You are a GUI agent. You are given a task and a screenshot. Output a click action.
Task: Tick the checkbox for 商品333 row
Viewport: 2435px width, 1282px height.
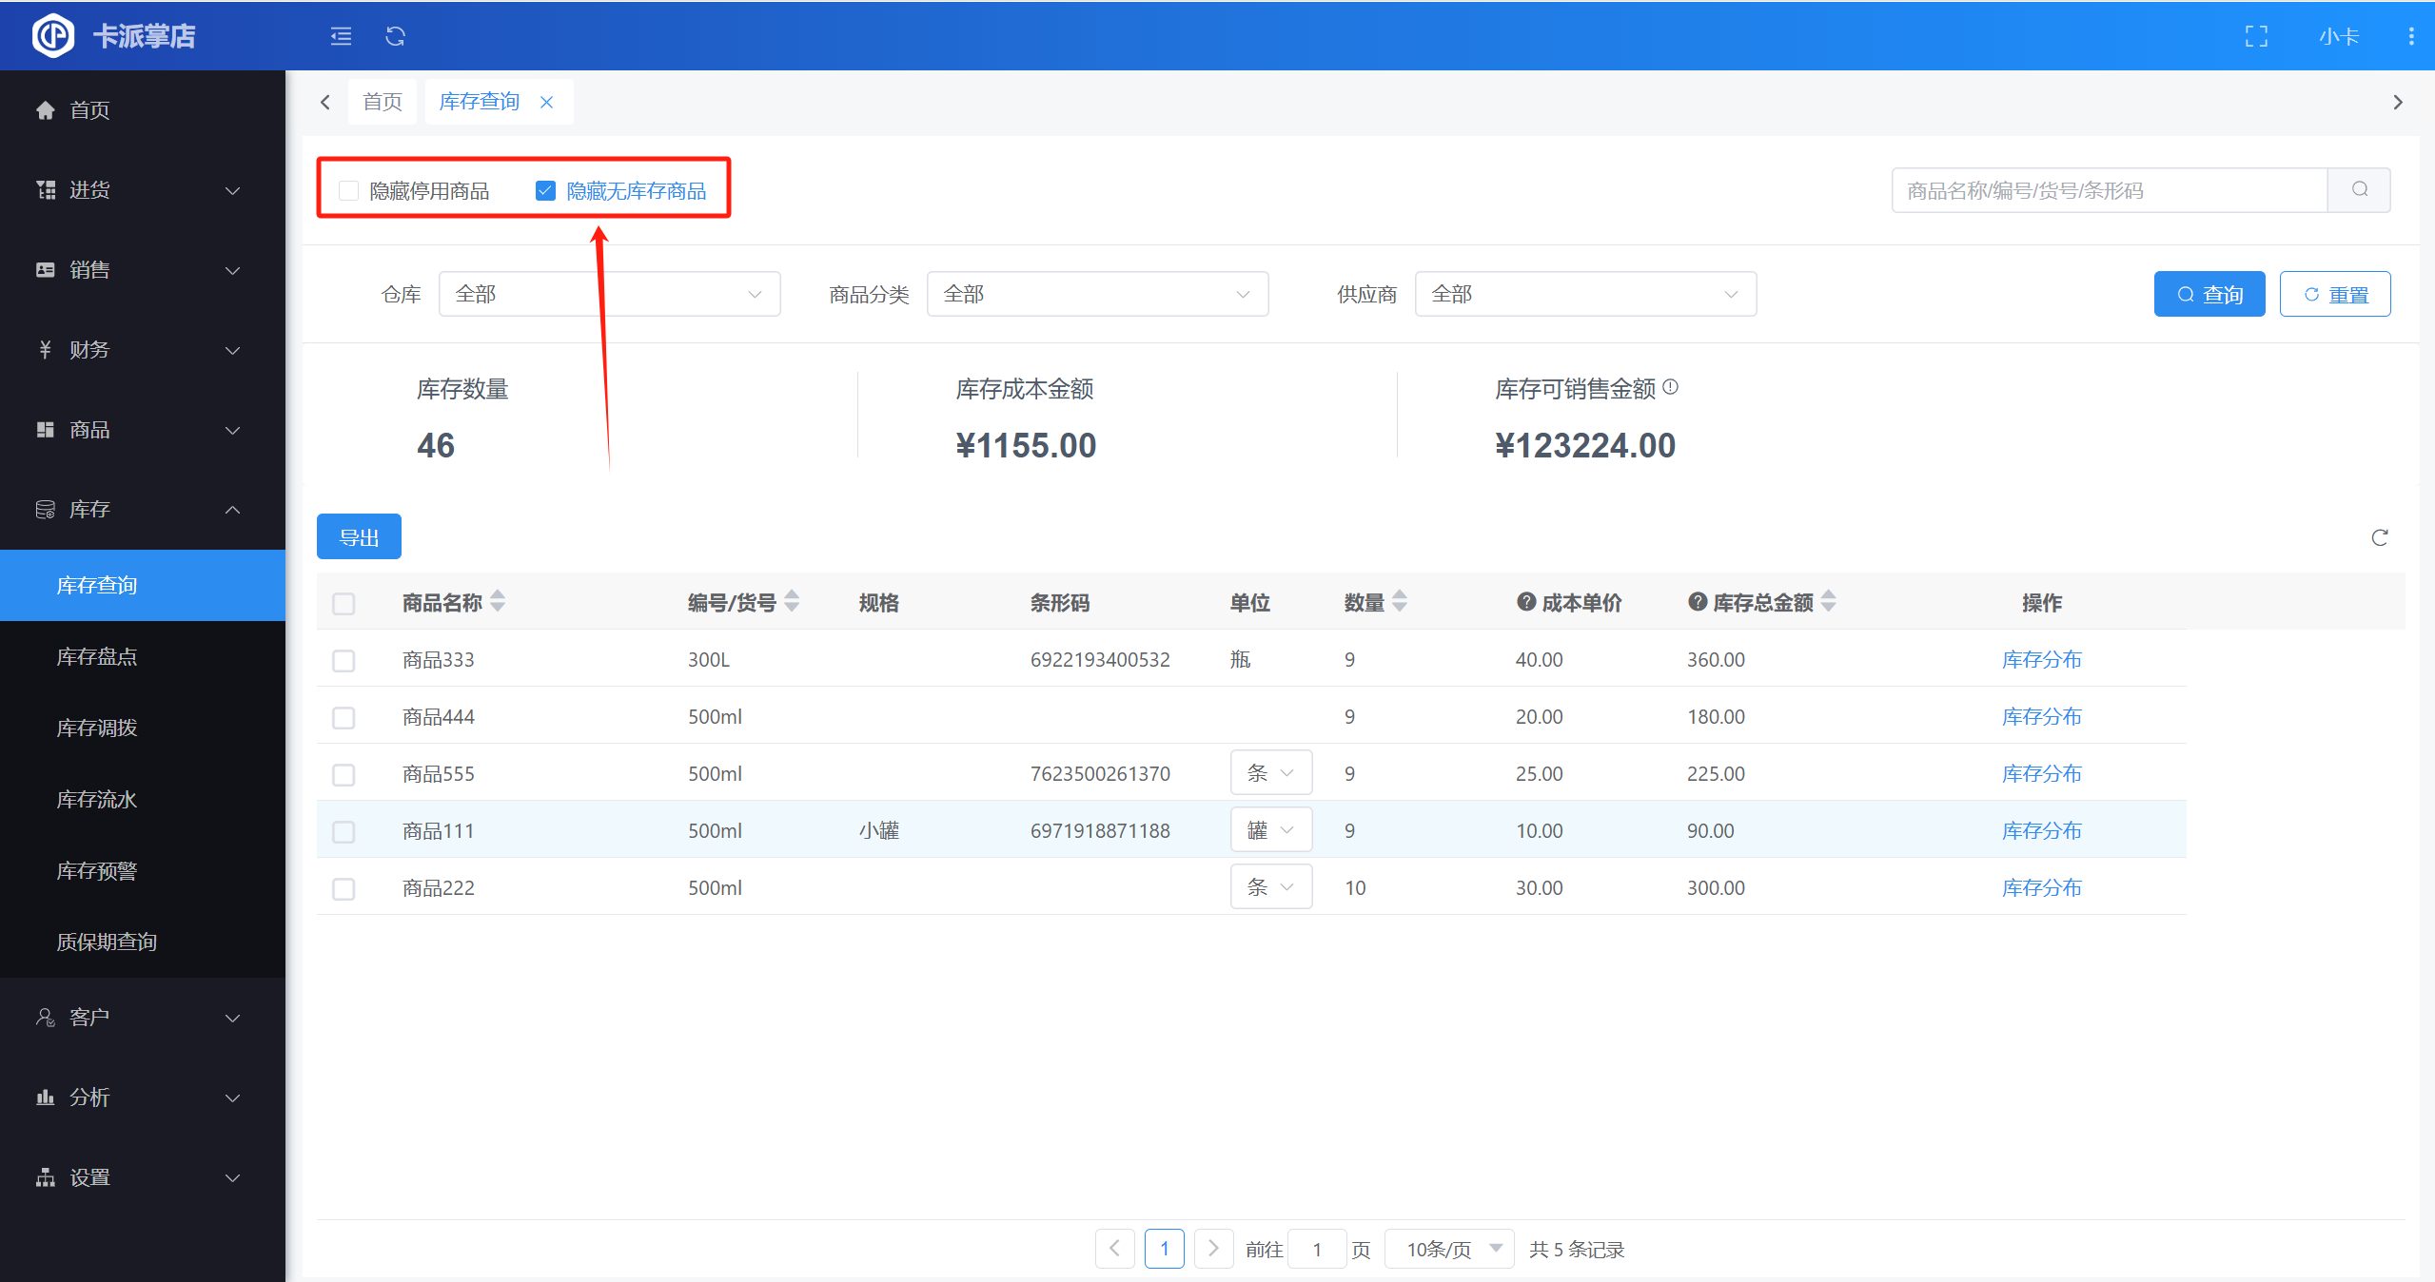click(x=344, y=660)
